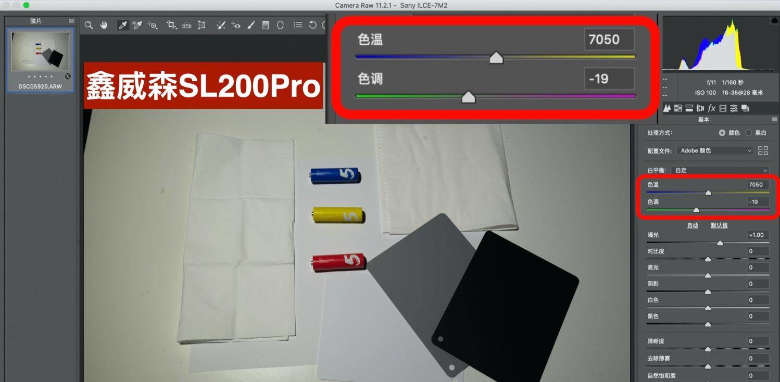Image resolution: width=780 pixels, height=382 pixels.
Task: Click the 黑色 slider handle
Action: [x=708, y=324]
